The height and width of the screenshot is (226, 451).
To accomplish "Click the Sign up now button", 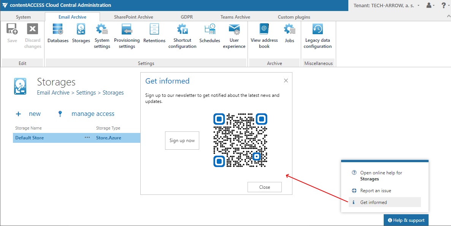I will (x=182, y=141).
